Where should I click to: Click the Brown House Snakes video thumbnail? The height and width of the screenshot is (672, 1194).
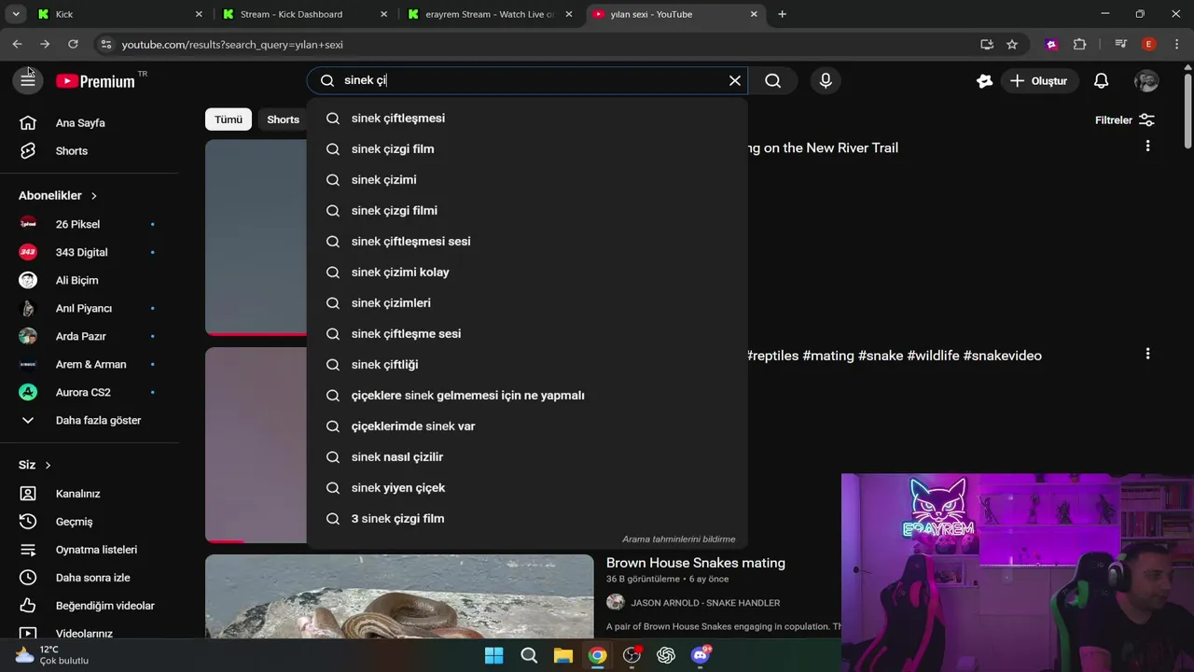(x=399, y=596)
